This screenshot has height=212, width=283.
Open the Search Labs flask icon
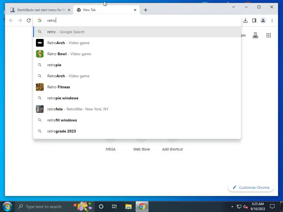pyautogui.click(x=255, y=35)
